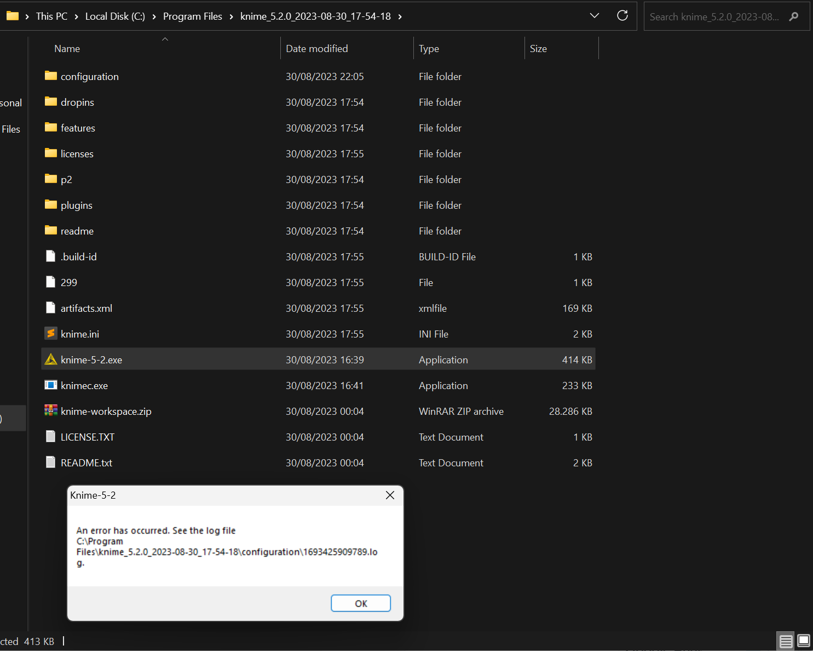Click the artifacts.xml file icon
Image resolution: width=813 pixels, height=651 pixels.
[x=51, y=307]
